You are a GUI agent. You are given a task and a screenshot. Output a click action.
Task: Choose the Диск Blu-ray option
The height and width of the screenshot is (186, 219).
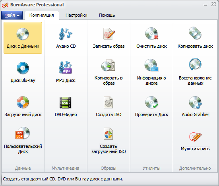pyautogui.click(x=23, y=72)
